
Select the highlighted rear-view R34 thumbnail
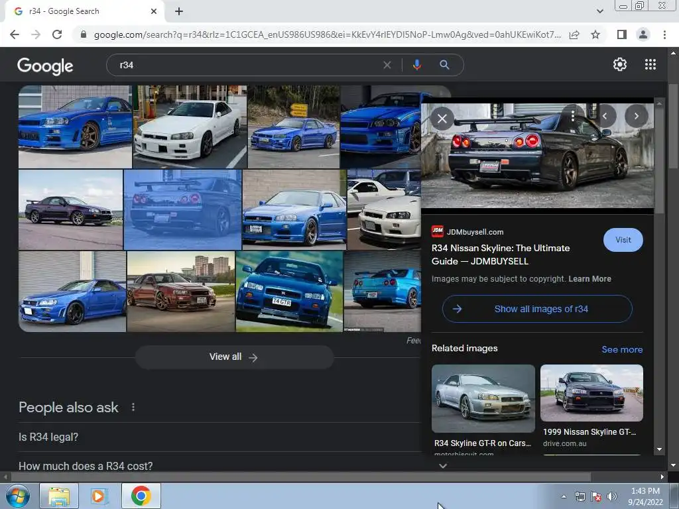(x=183, y=210)
